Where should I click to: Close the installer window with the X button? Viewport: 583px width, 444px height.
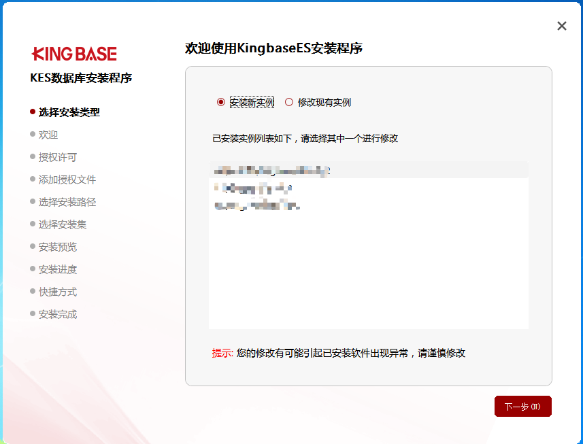[562, 26]
